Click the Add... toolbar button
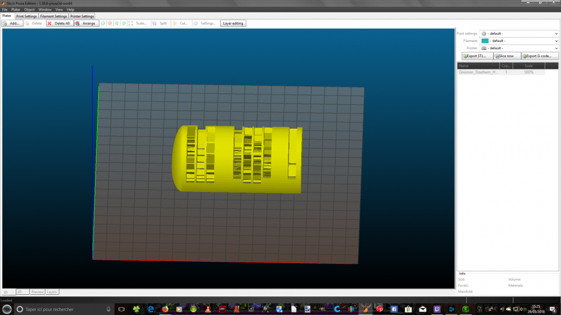Screen dimensions: 561x315 pyautogui.click(x=12, y=23)
